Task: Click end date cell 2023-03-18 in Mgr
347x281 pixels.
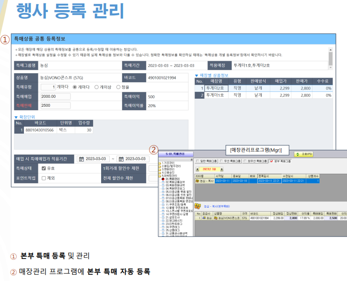Action: (x=240, y=181)
